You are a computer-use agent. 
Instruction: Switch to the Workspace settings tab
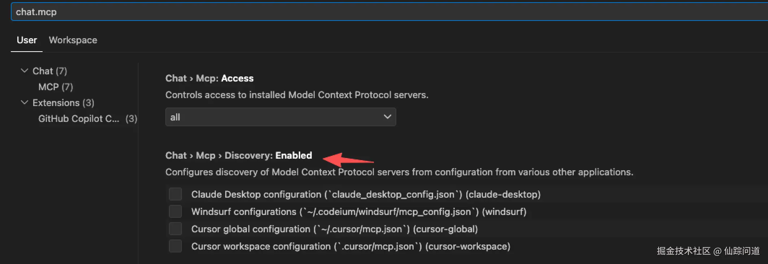click(x=73, y=40)
